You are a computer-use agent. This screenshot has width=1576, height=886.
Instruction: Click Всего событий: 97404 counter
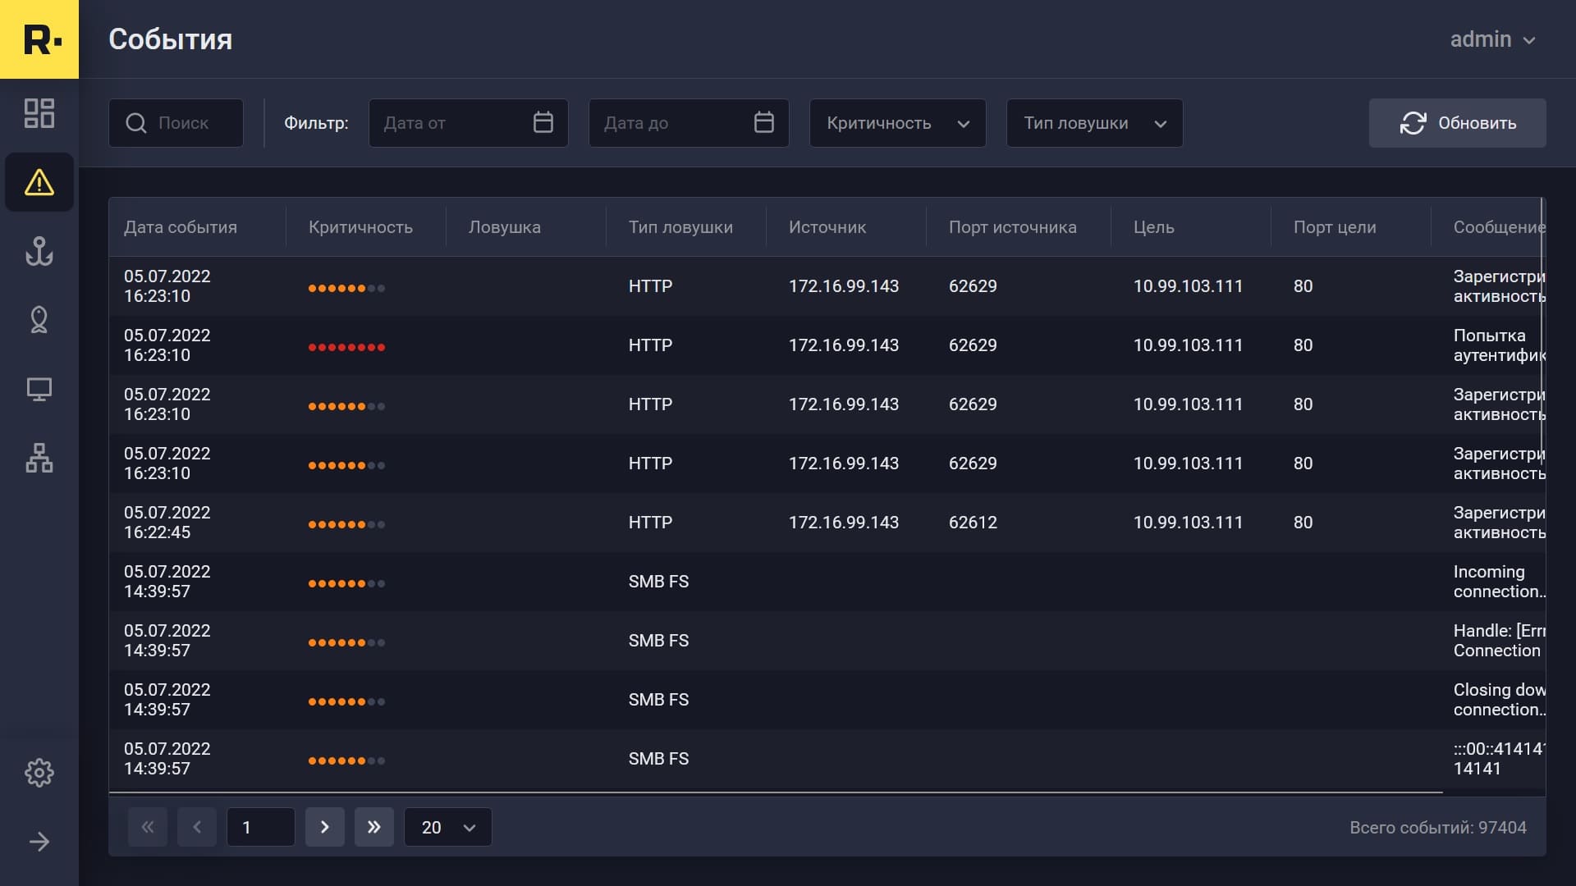coord(1437,828)
